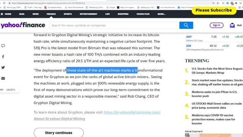Image resolution: width=243 pixels, height=137 pixels.
Task: Open trending story Moderna seeks to join Pfizer
Action: pyautogui.click(x=214, y=94)
